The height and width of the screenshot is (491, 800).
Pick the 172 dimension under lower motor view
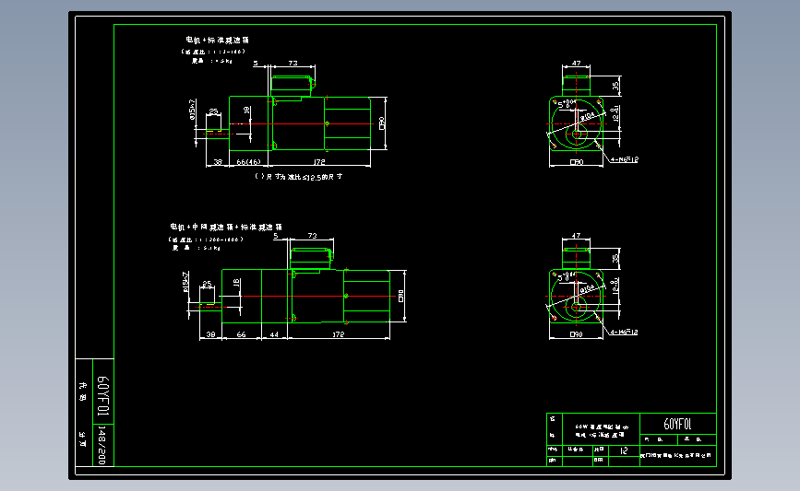339,334
